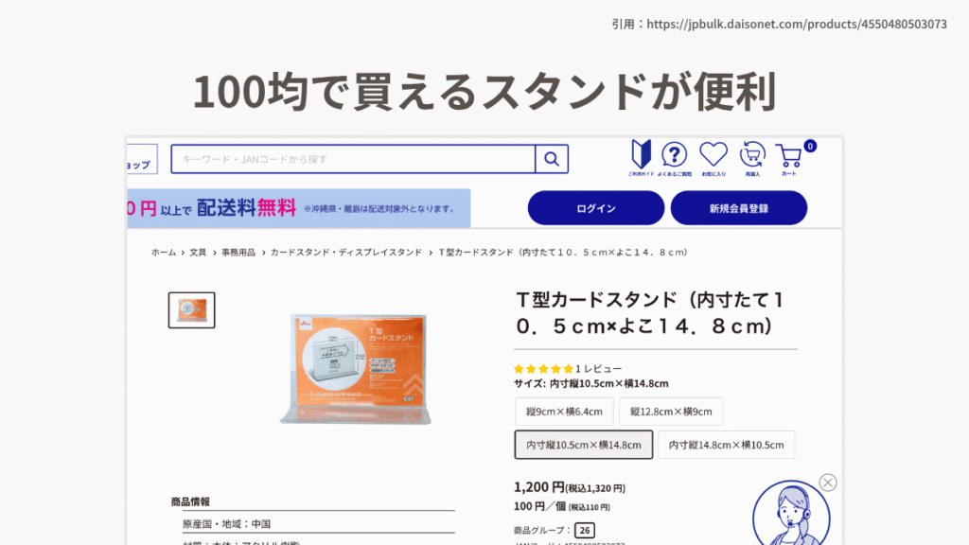Focus the keyword/JAN code search field
This screenshot has width=969, height=545.
[x=354, y=159]
